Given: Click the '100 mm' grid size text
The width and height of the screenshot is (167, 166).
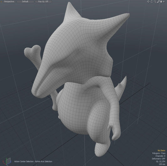Looking at the screenshot, I should point(162,164).
